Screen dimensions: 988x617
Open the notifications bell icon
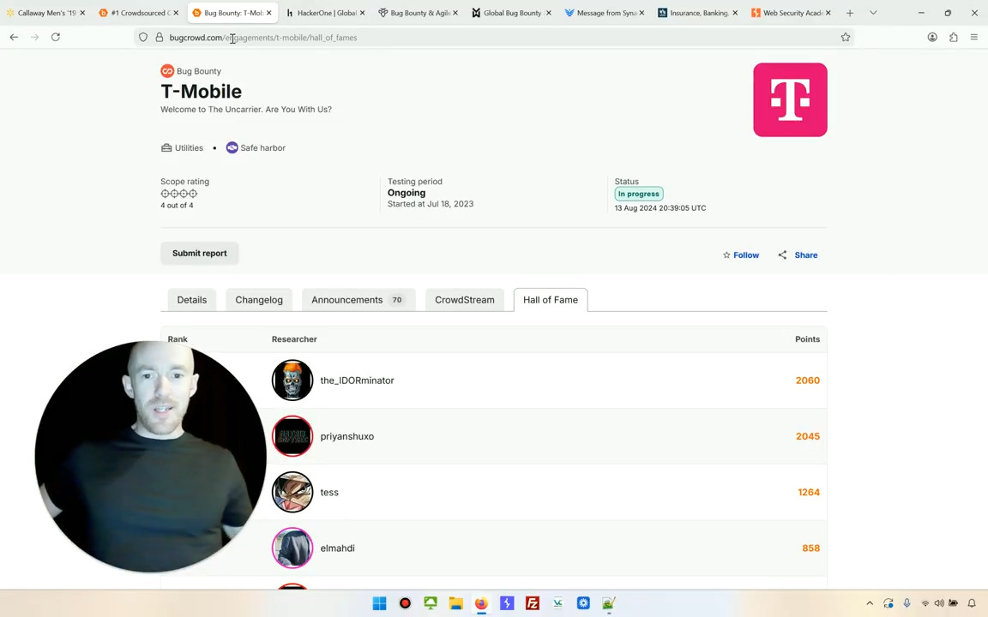(972, 603)
